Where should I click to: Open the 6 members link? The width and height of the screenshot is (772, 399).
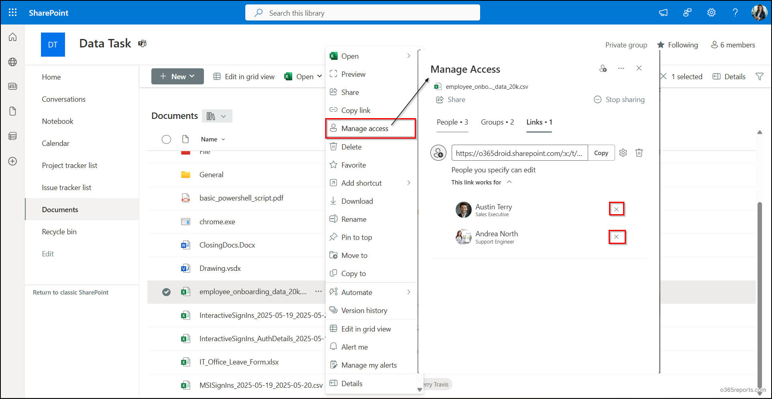(733, 45)
